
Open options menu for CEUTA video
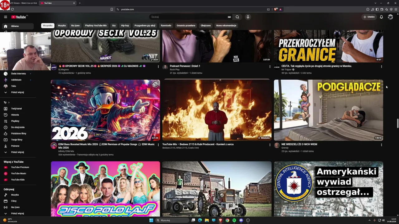(x=382, y=67)
